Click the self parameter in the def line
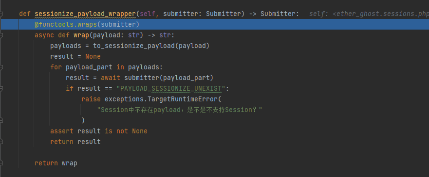Viewport: 429px width, 177px height. 148,14
